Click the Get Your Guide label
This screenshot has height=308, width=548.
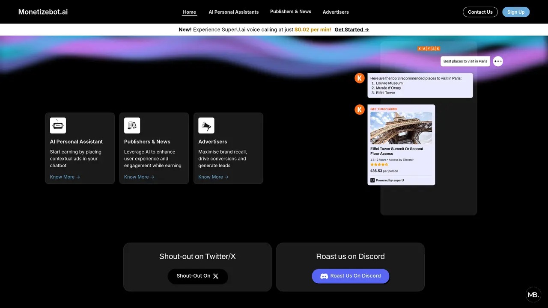tap(384, 109)
